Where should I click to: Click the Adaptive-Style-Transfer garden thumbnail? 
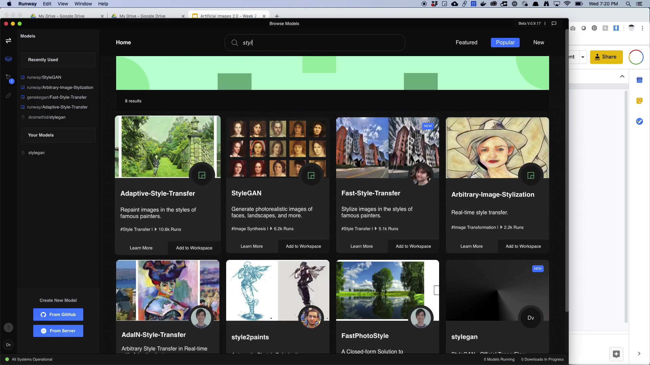168,147
